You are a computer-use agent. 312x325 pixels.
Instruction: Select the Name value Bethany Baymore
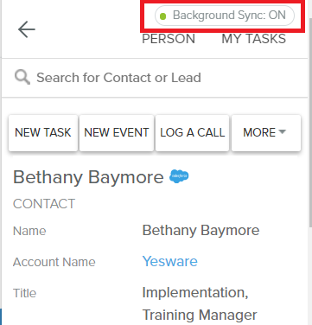click(201, 230)
